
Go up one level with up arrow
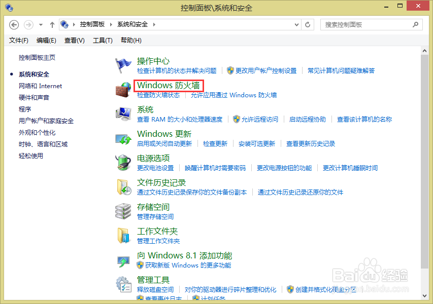click(52, 25)
